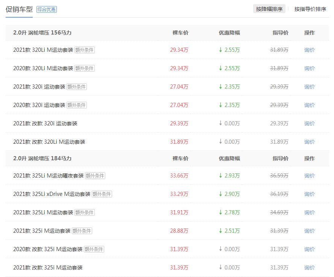
Task: Click 询价 for 2021款 改款 320i 运动套装
Action: [x=310, y=123]
